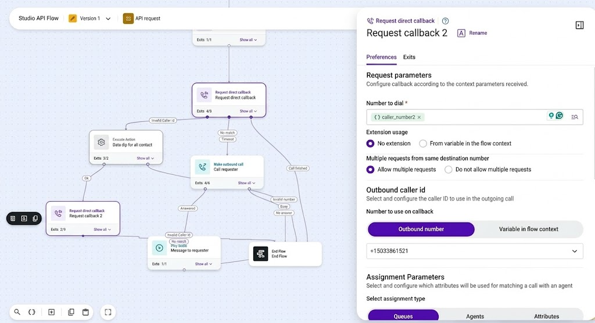This screenshot has height=323, width=595.
Task: Open the Preferences tab
Action: [x=381, y=57]
